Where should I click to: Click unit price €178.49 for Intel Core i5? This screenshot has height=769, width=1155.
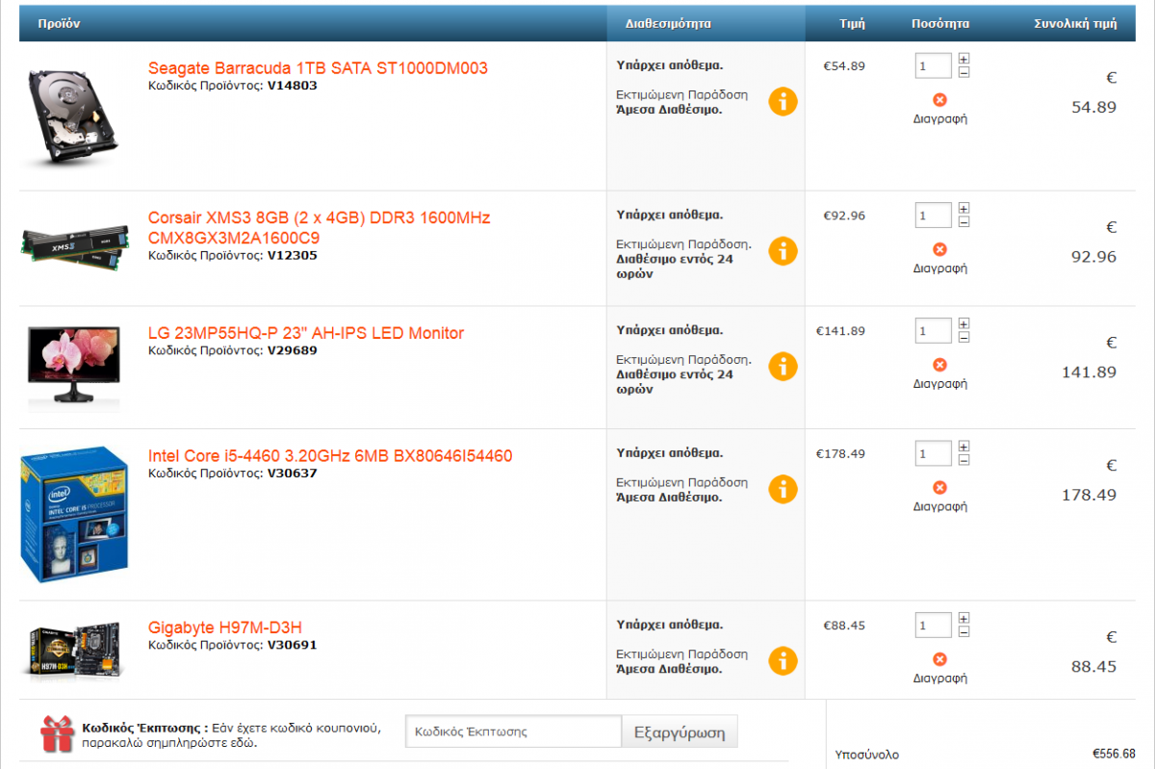(x=840, y=452)
